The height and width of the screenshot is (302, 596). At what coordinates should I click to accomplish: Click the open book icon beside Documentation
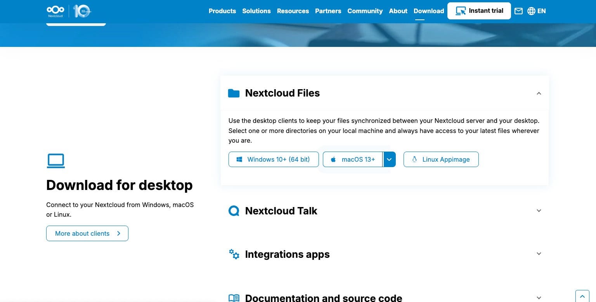234,298
